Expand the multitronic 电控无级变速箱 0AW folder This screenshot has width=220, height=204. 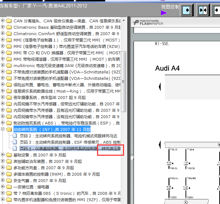(2, 65)
